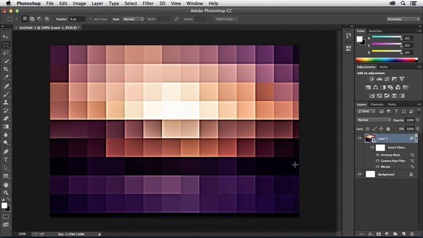Create new fill or adjustment layer
Viewport: 423px width, 238px height.
(x=387, y=234)
